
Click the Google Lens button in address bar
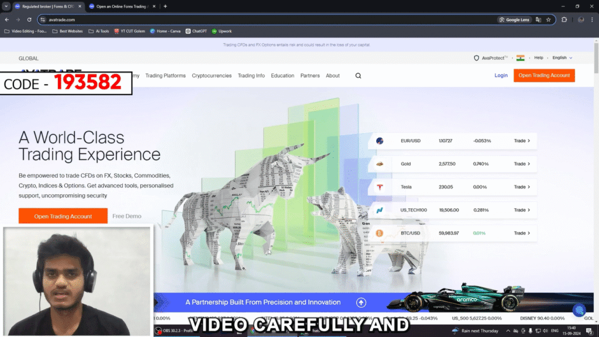pyautogui.click(x=514, y=19)
